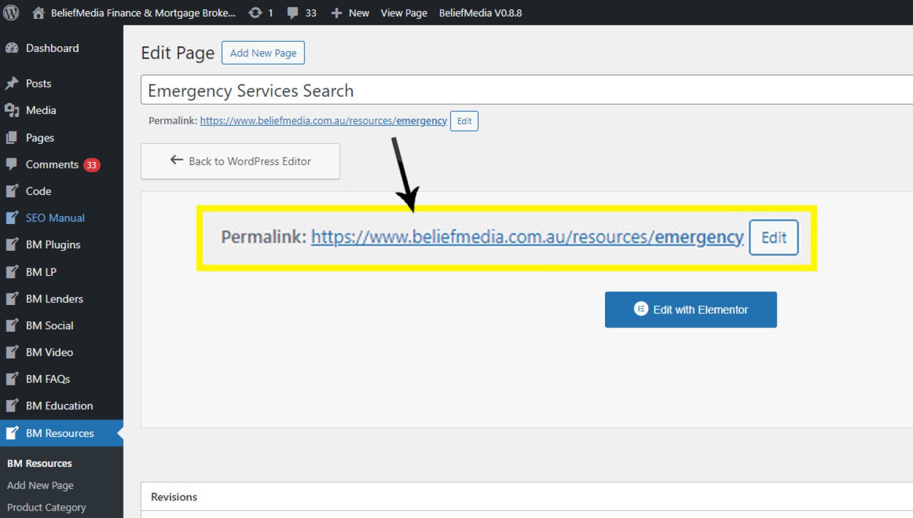Click the home icon beside site name
913x518 pixels.
coord(38,13)
